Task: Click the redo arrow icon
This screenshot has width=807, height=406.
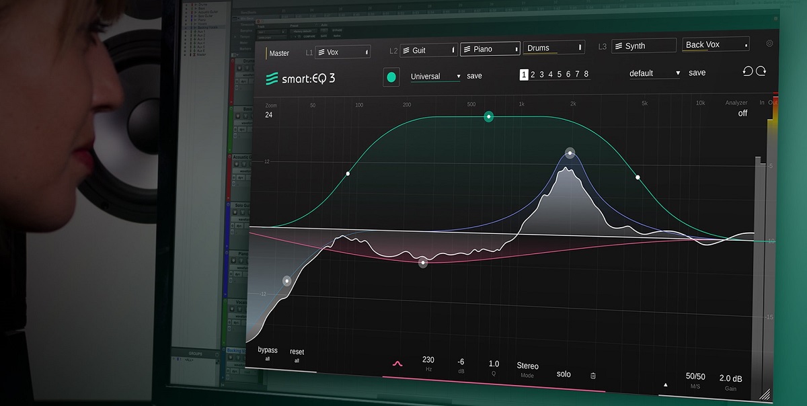Action: click(x=761, y=71)
